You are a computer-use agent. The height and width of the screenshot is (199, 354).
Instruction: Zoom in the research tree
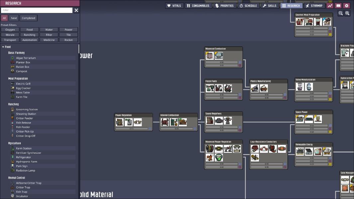click(347, 13)
